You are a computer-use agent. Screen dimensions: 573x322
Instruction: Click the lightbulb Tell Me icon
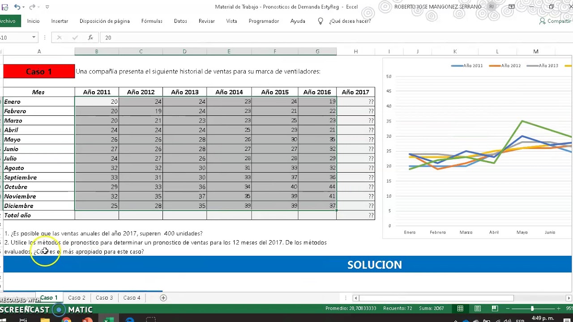click(321, 21)
